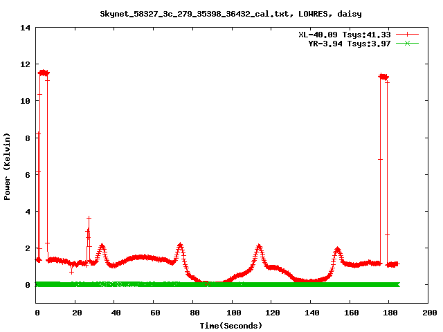Image resolution: width=443 pixels, height=332 pixels.
Task: Select the YR-3.94 Tsys:3.97 legend label
Action: click(350, 44)
